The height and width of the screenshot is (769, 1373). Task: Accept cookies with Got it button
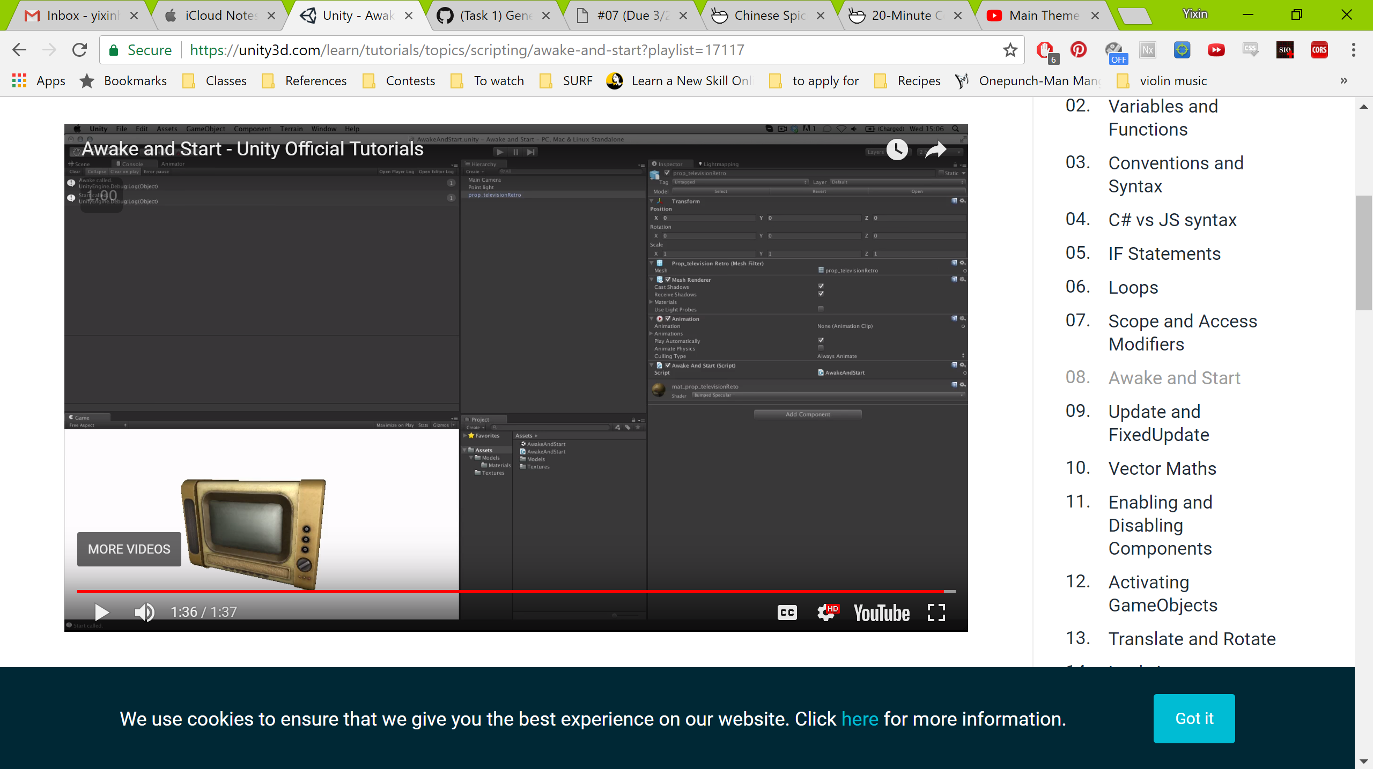(1194, 719)
